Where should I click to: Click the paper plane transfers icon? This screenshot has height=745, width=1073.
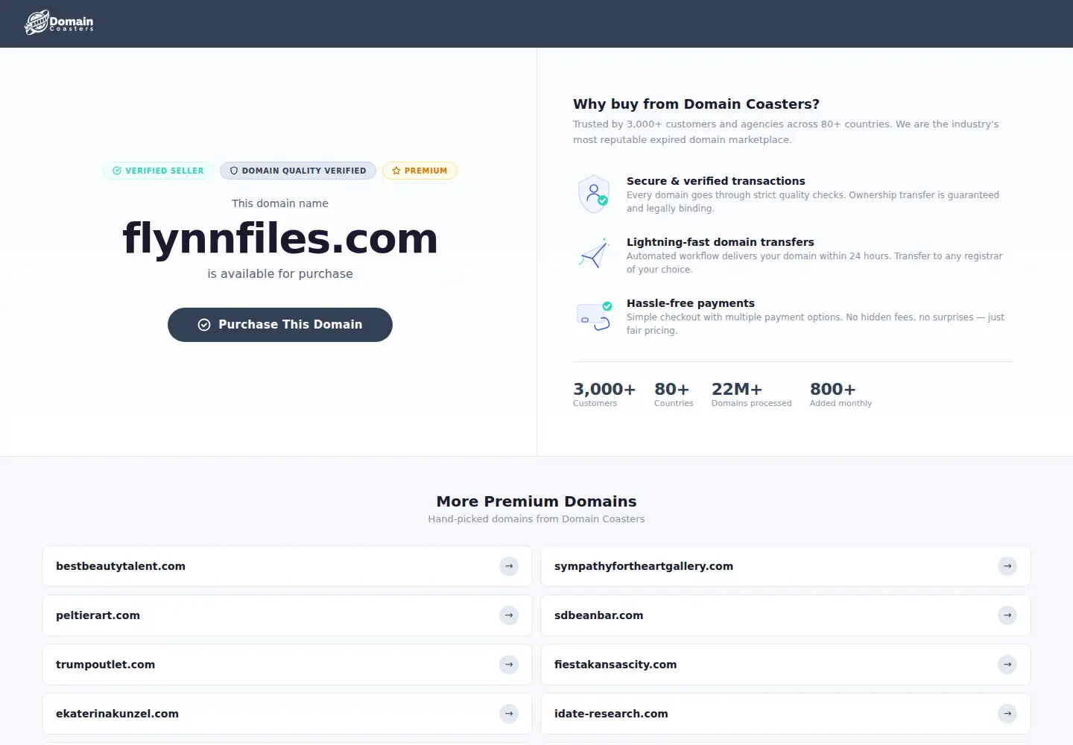tap(594, 254)
